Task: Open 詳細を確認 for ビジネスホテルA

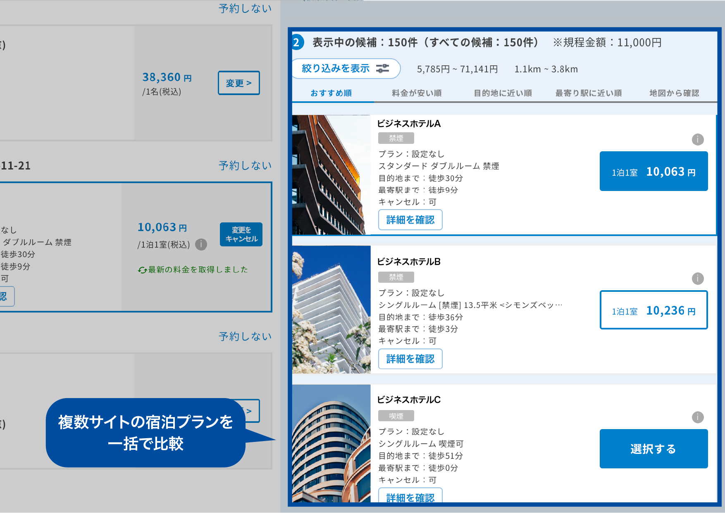Action: pyautogui.click(x=410, y=220)
